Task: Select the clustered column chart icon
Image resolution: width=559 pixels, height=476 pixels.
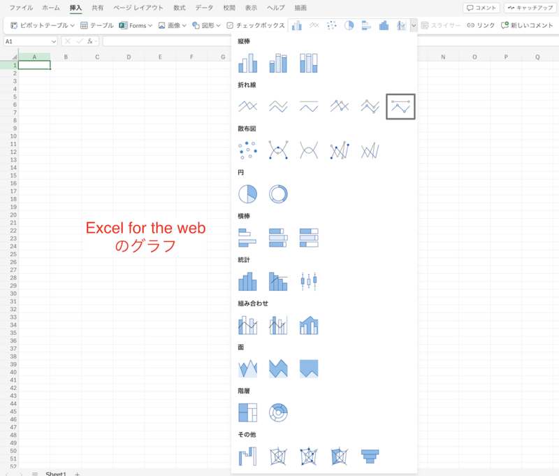Action: (x=247, y=62)
